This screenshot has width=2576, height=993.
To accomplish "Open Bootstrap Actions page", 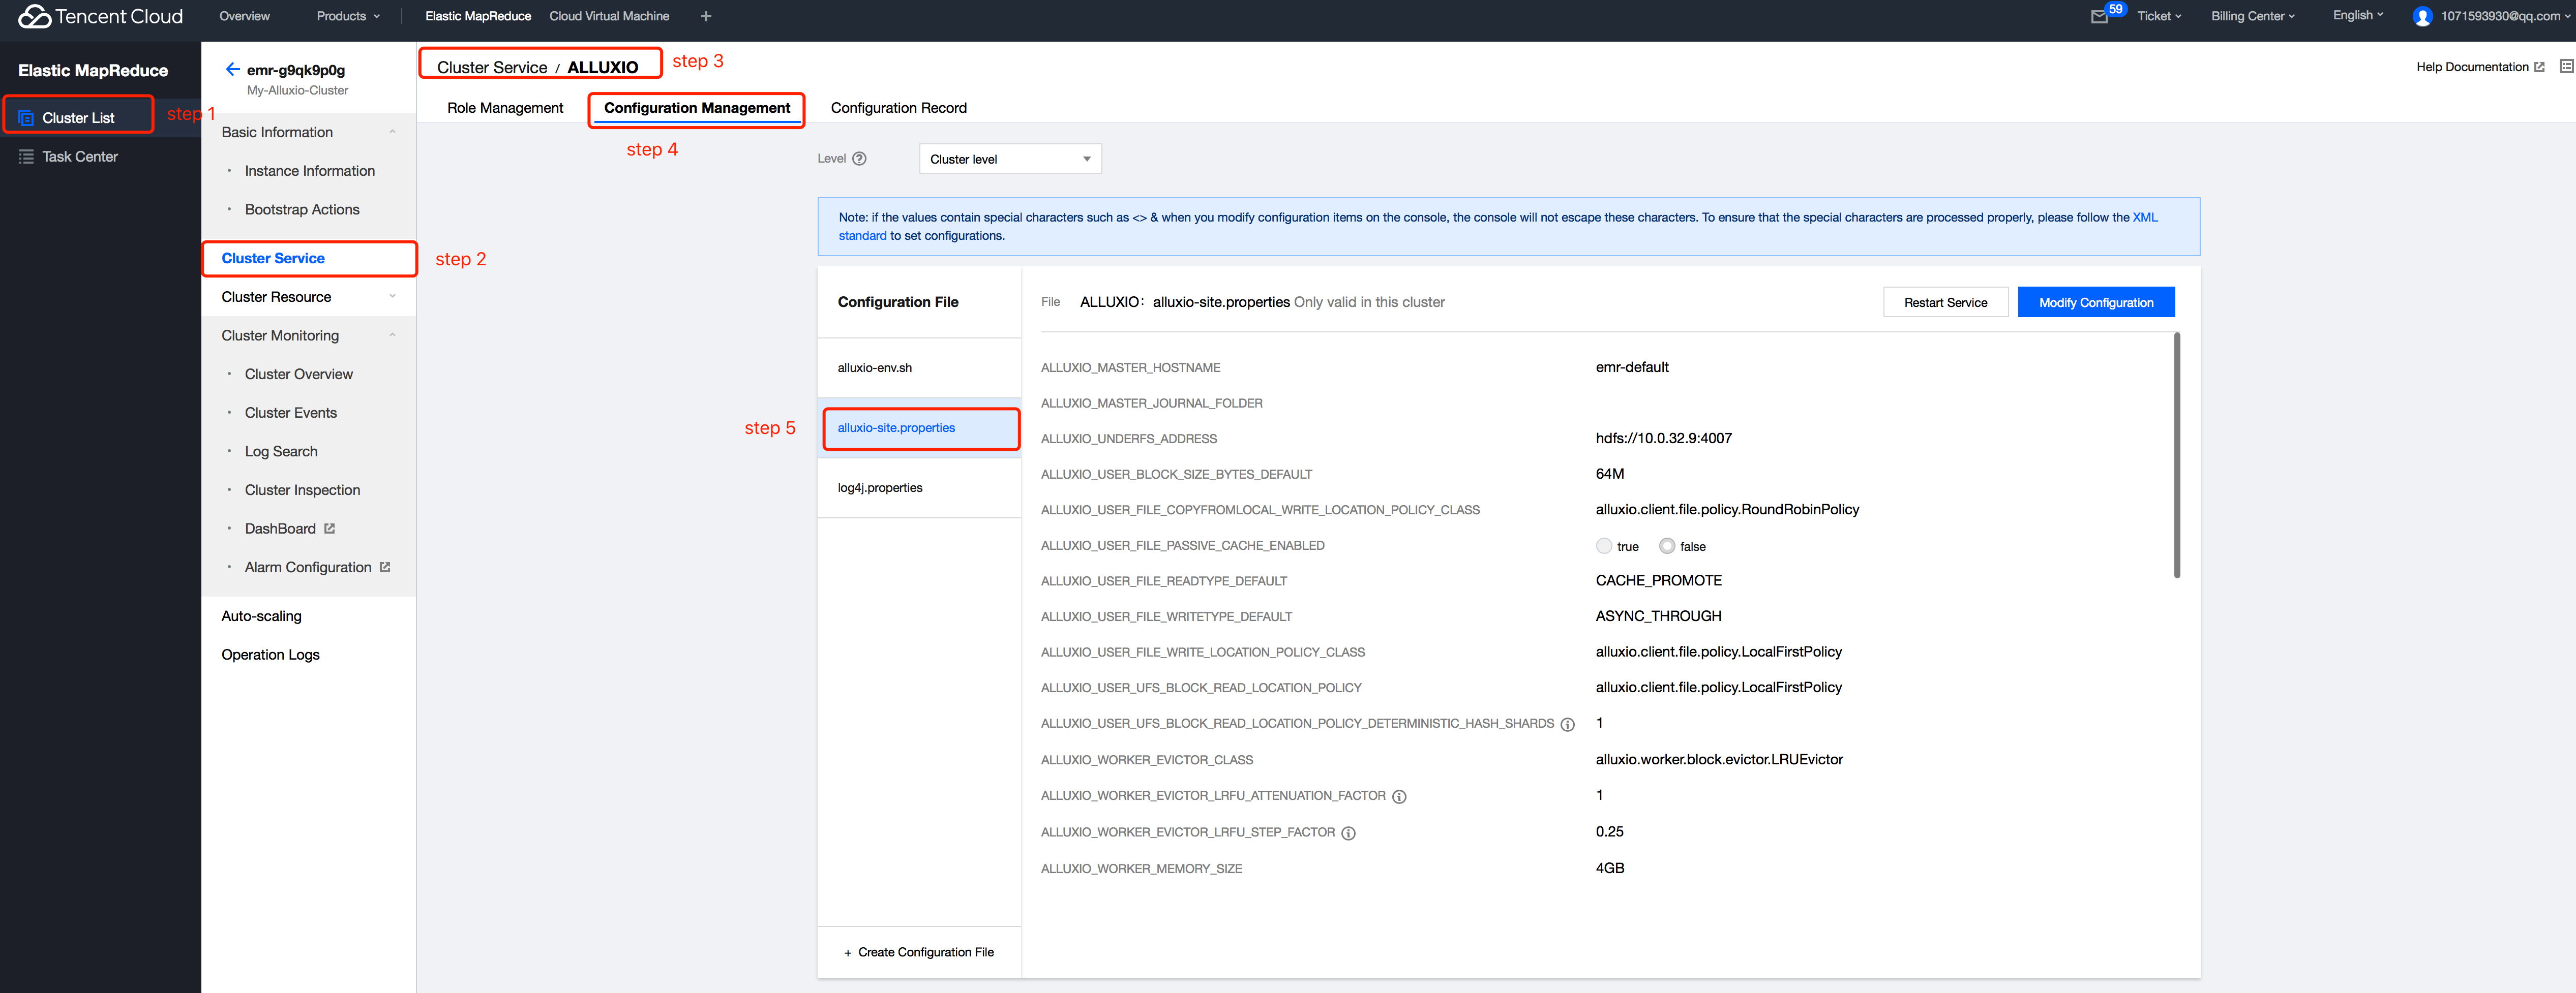I will 302,210.
